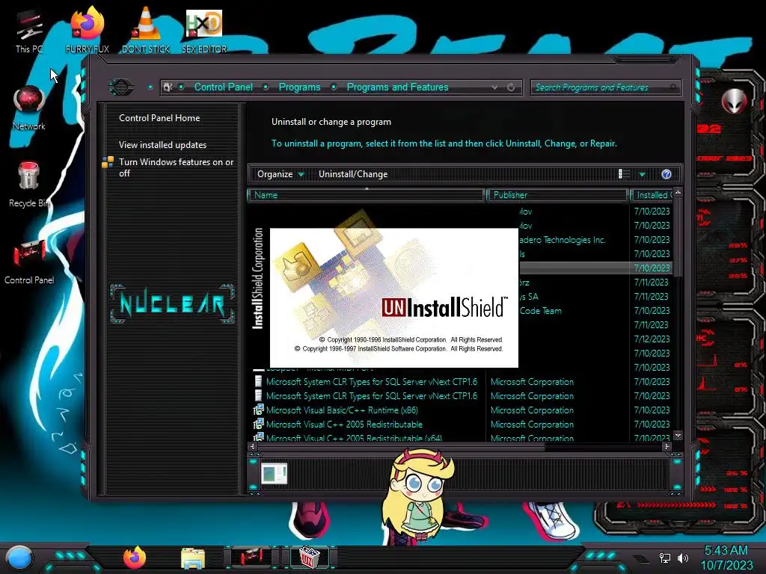
Task: Open dropdown dot before Control Panel breadcrumb
Action: pos(181,87)
